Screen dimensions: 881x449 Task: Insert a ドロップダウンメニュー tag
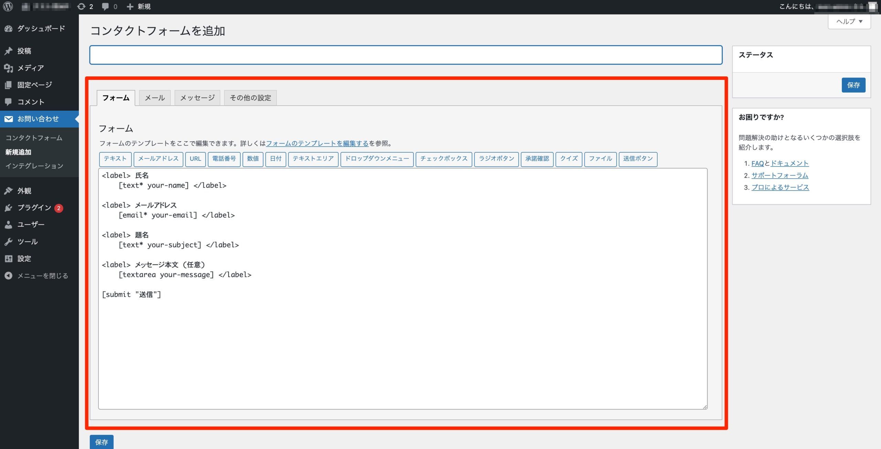[x=377, y=159]
